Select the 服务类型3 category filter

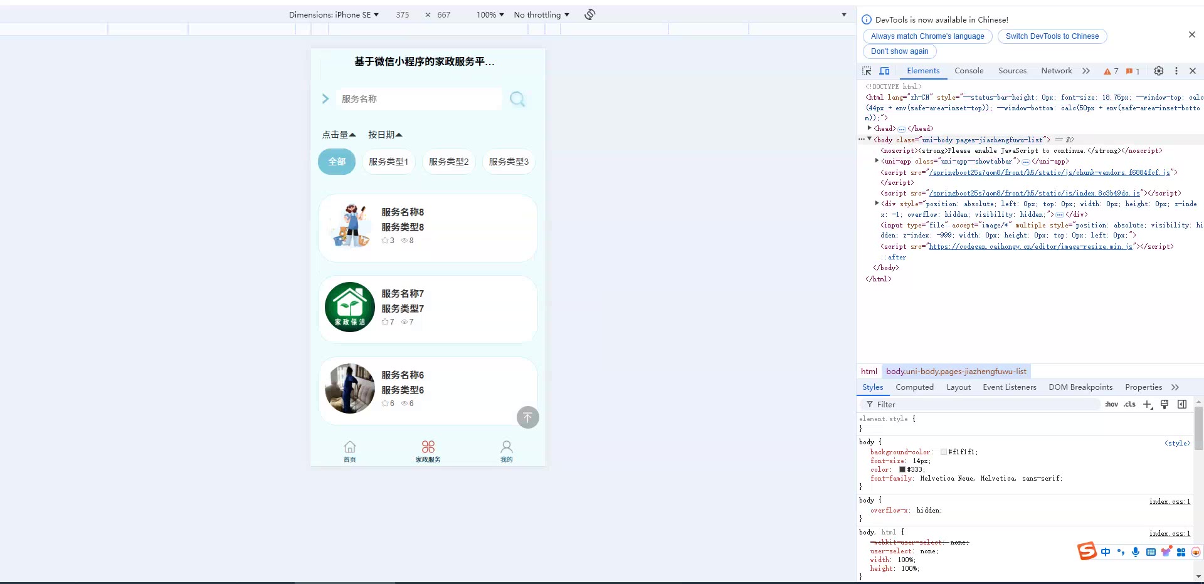(x=509, y=162)
